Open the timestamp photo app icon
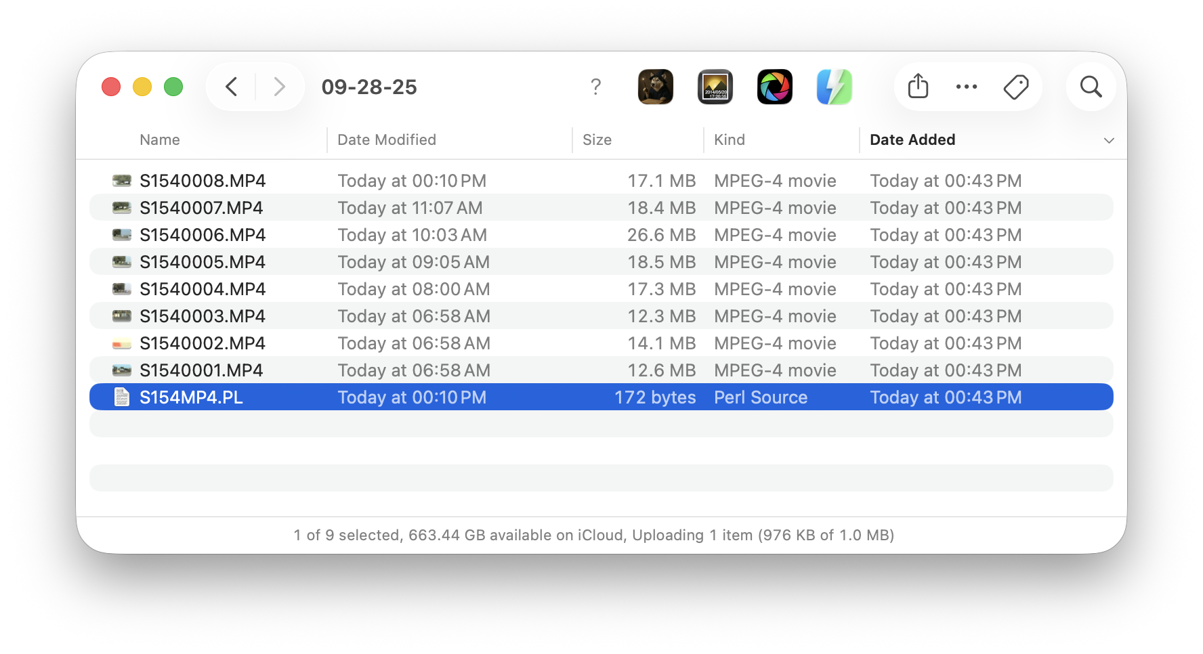Viewport: 1203px width, 654px height. pos(715,87)
